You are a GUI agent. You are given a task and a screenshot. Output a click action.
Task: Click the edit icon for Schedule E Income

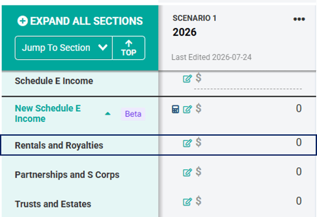pyautogui.click(x=187, y=78)
